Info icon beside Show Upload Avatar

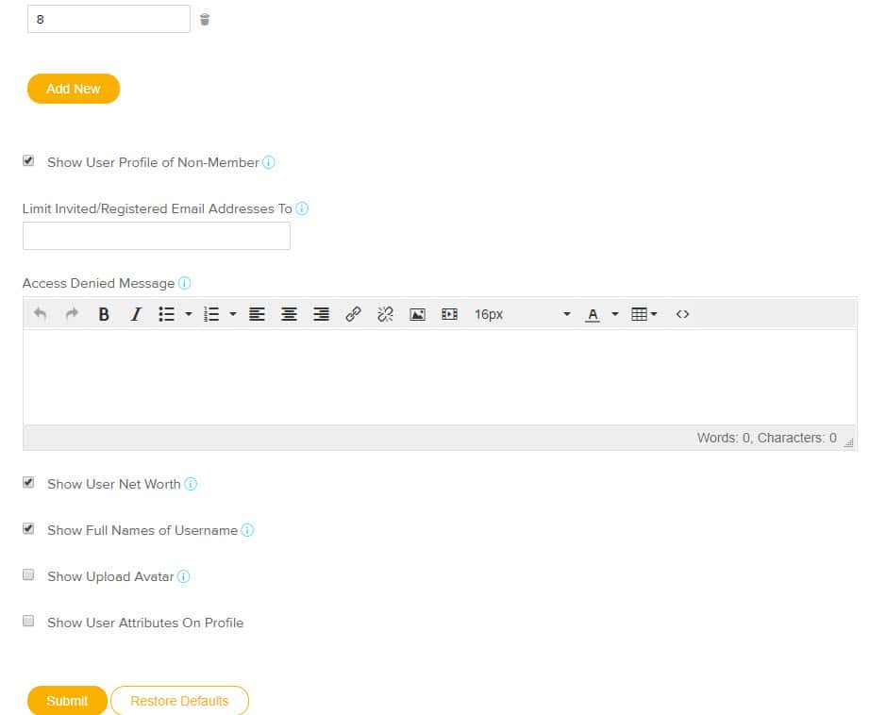point(184,576)
